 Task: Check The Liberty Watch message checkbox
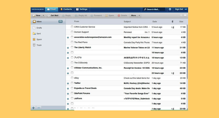(x=72, y=47)
